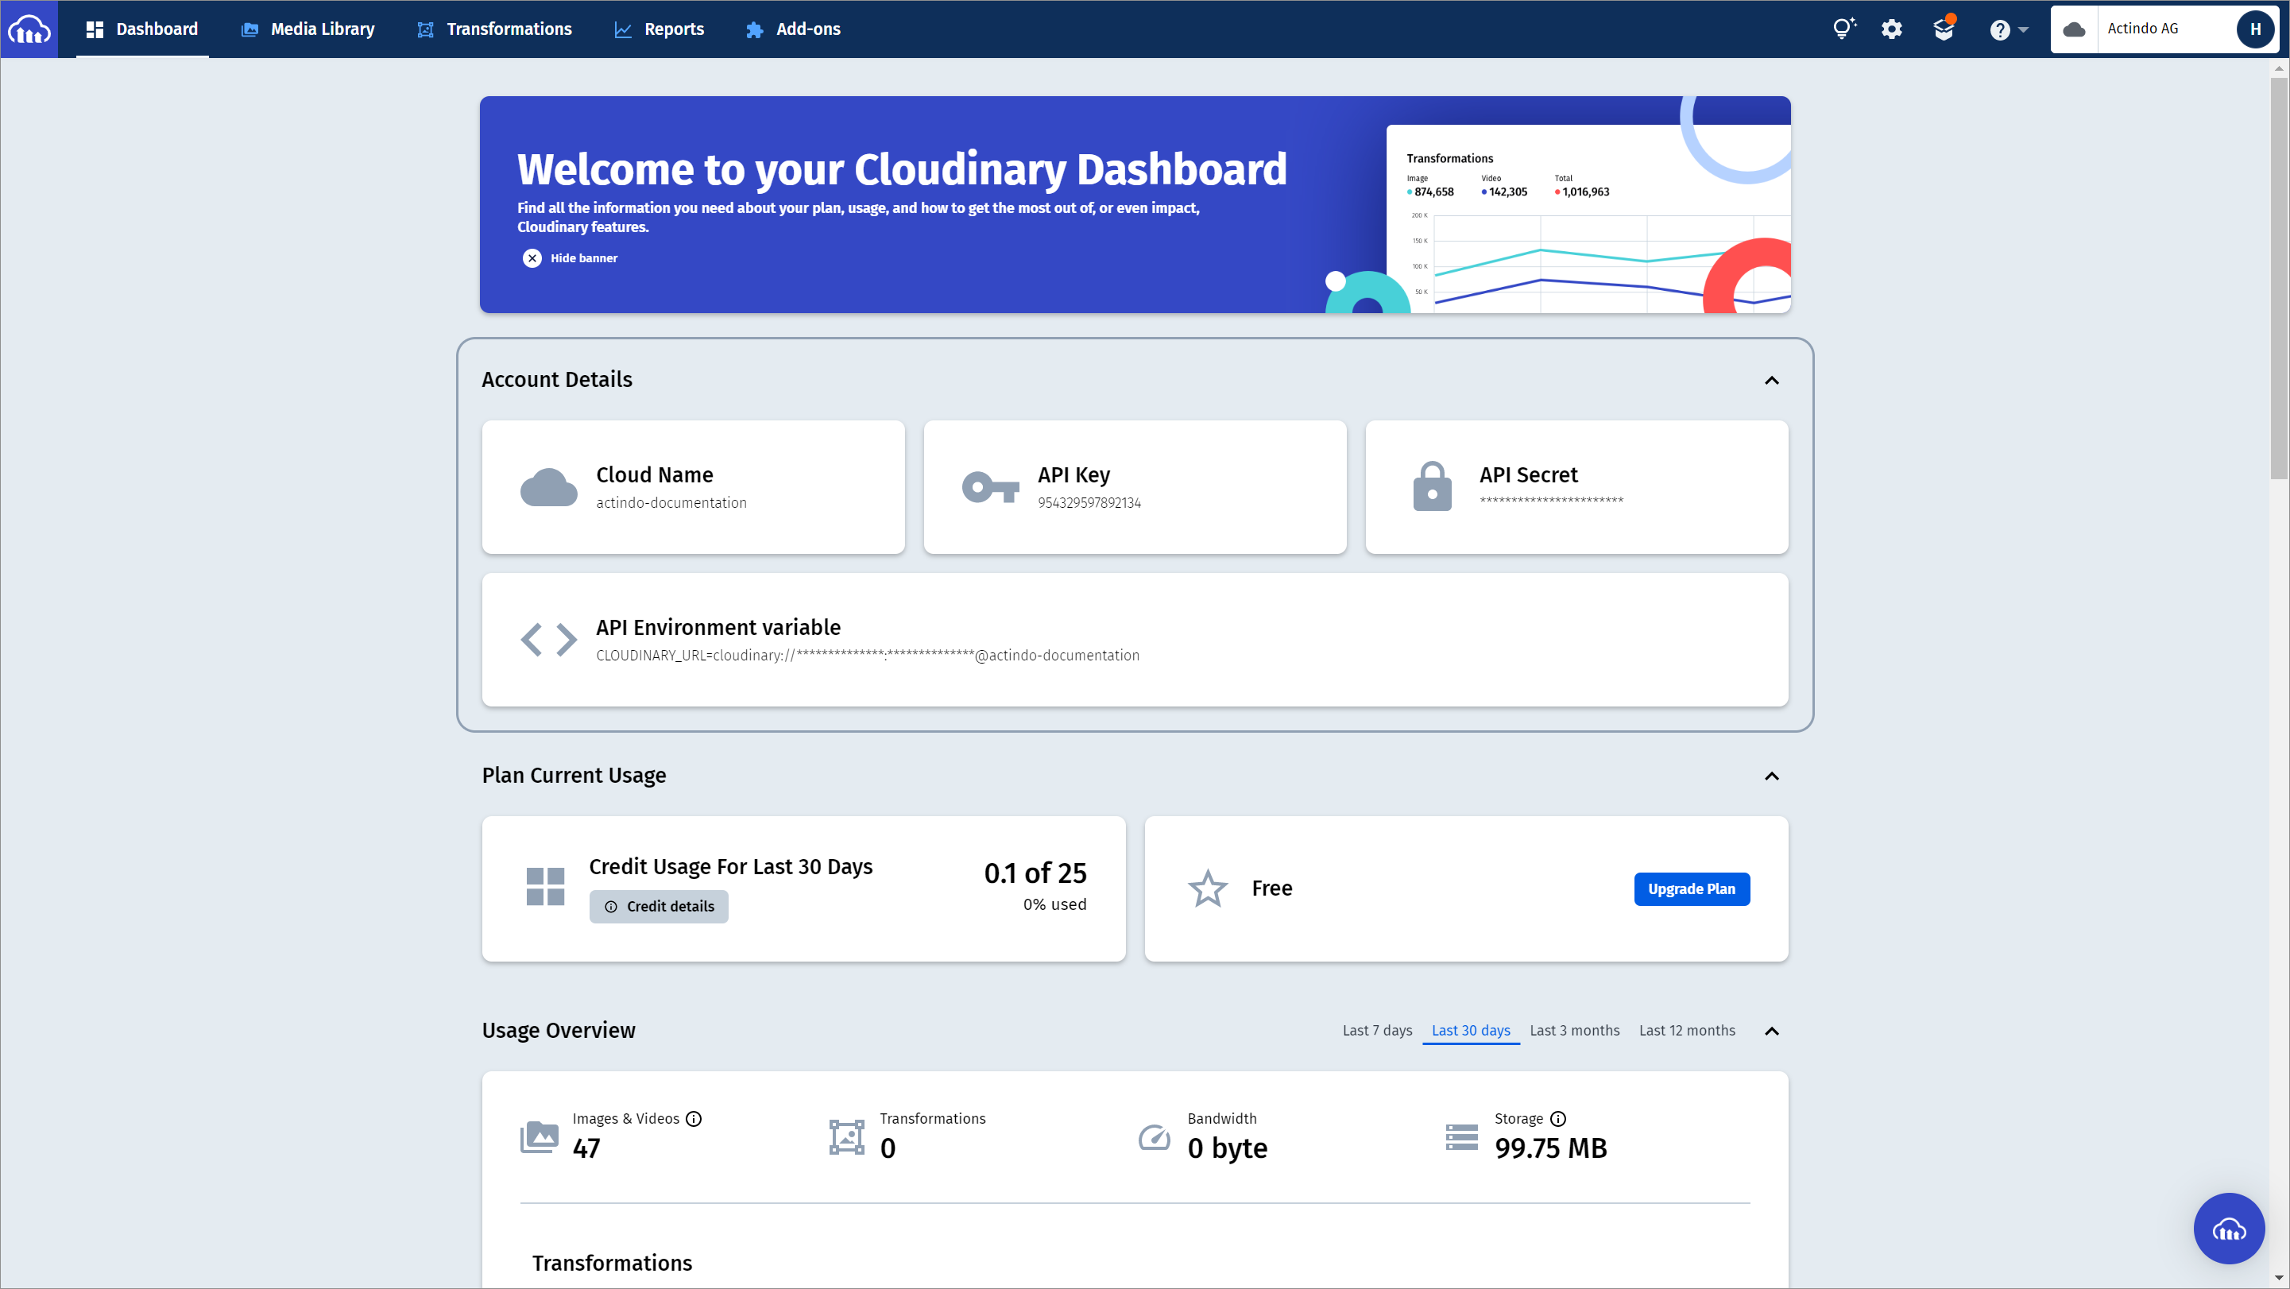Viewport: 2290px width, 1289px height.
Task: Open the help question mark dropdown
Action: tap(2008, 29)
